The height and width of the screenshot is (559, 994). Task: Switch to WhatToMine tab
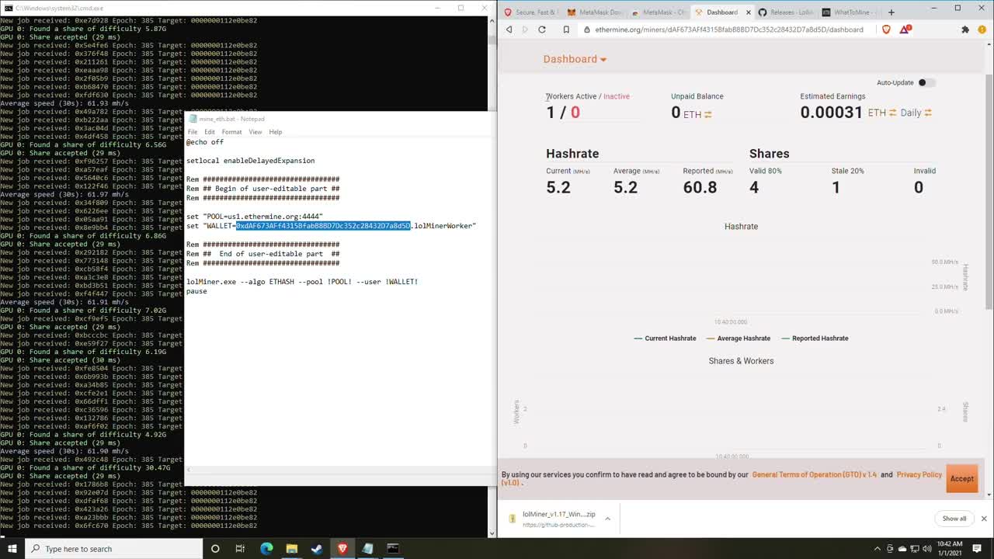tap(849, 12)
